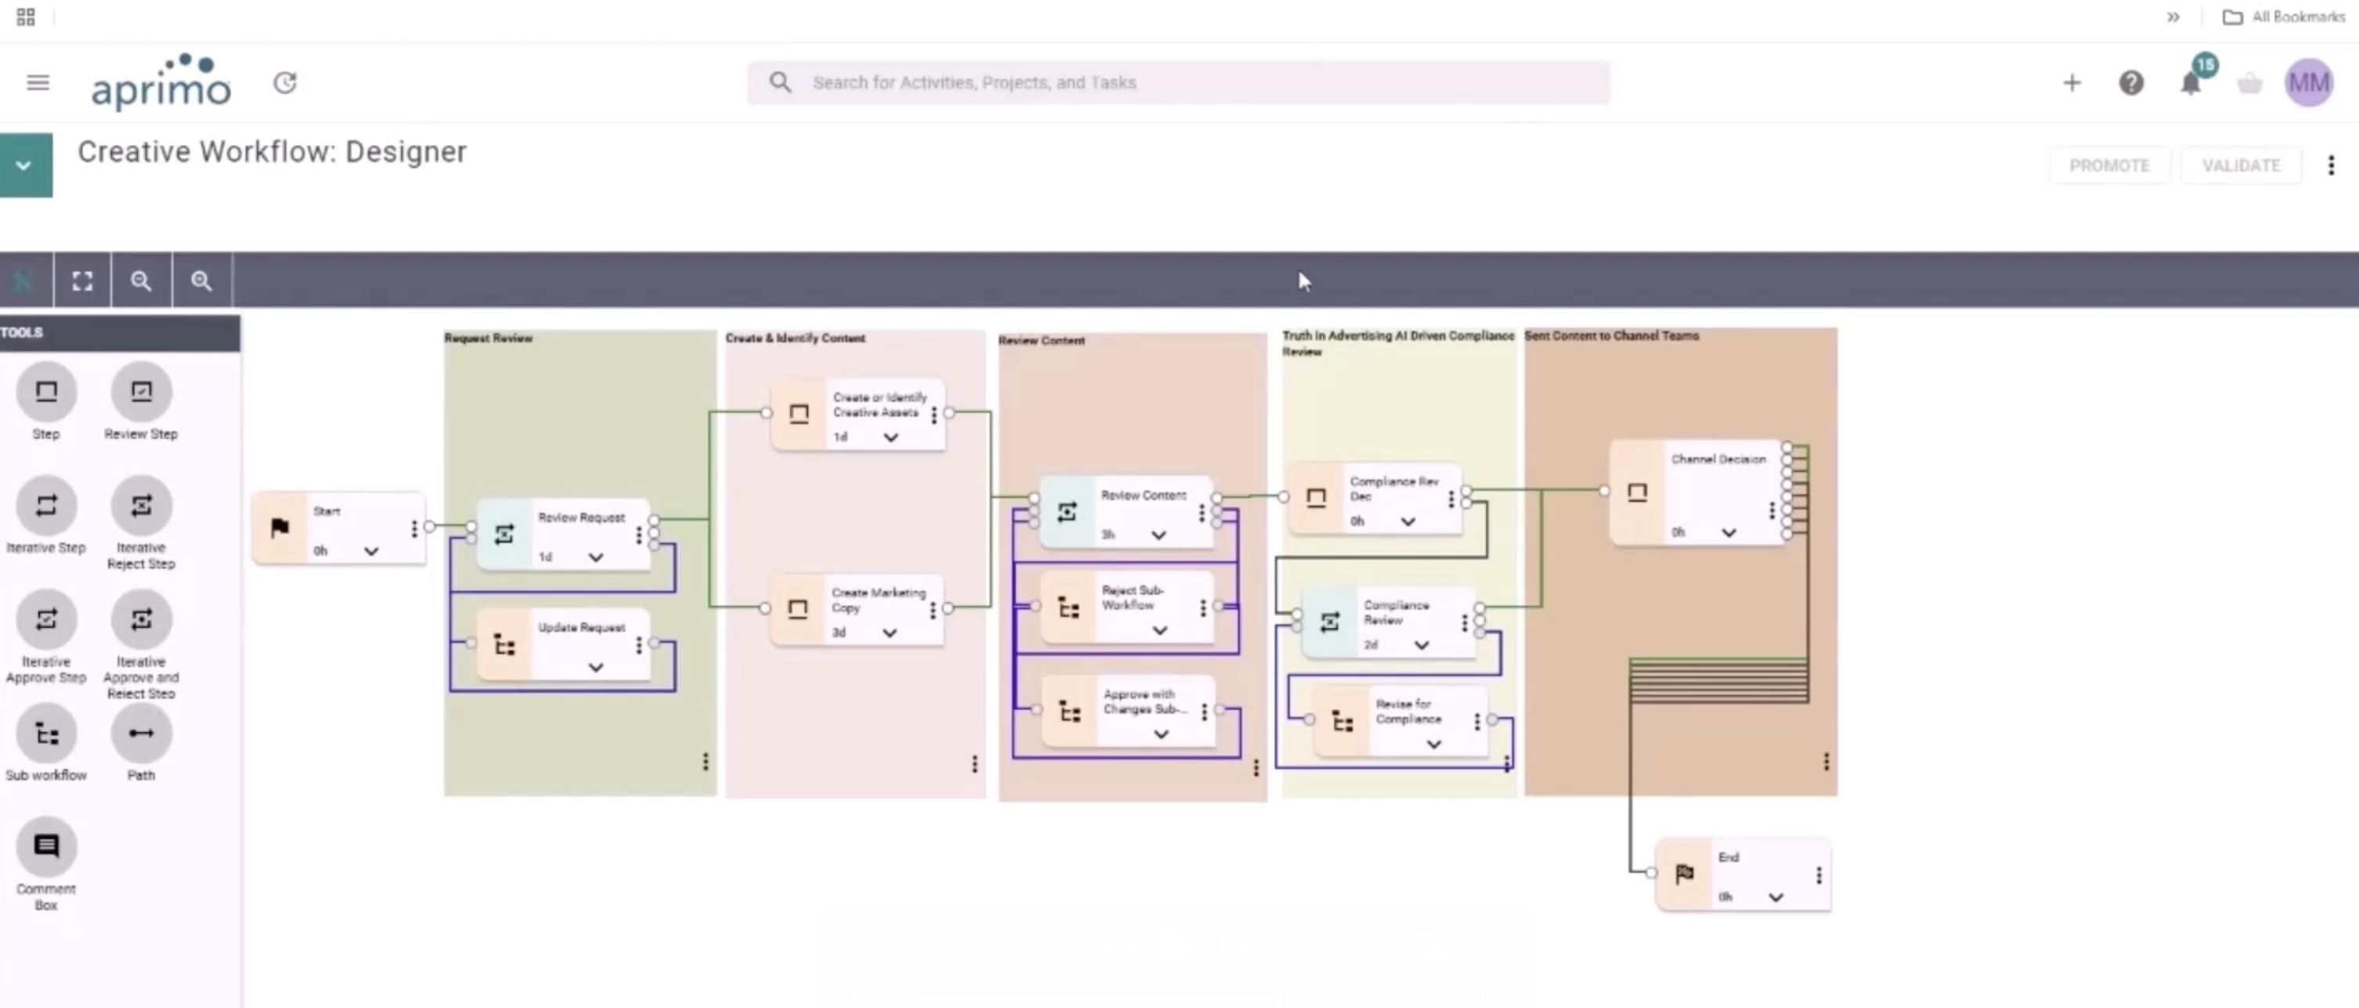Click the End node flag icon
This screenshot has height=1008, width=2359.
[1683, 874]
